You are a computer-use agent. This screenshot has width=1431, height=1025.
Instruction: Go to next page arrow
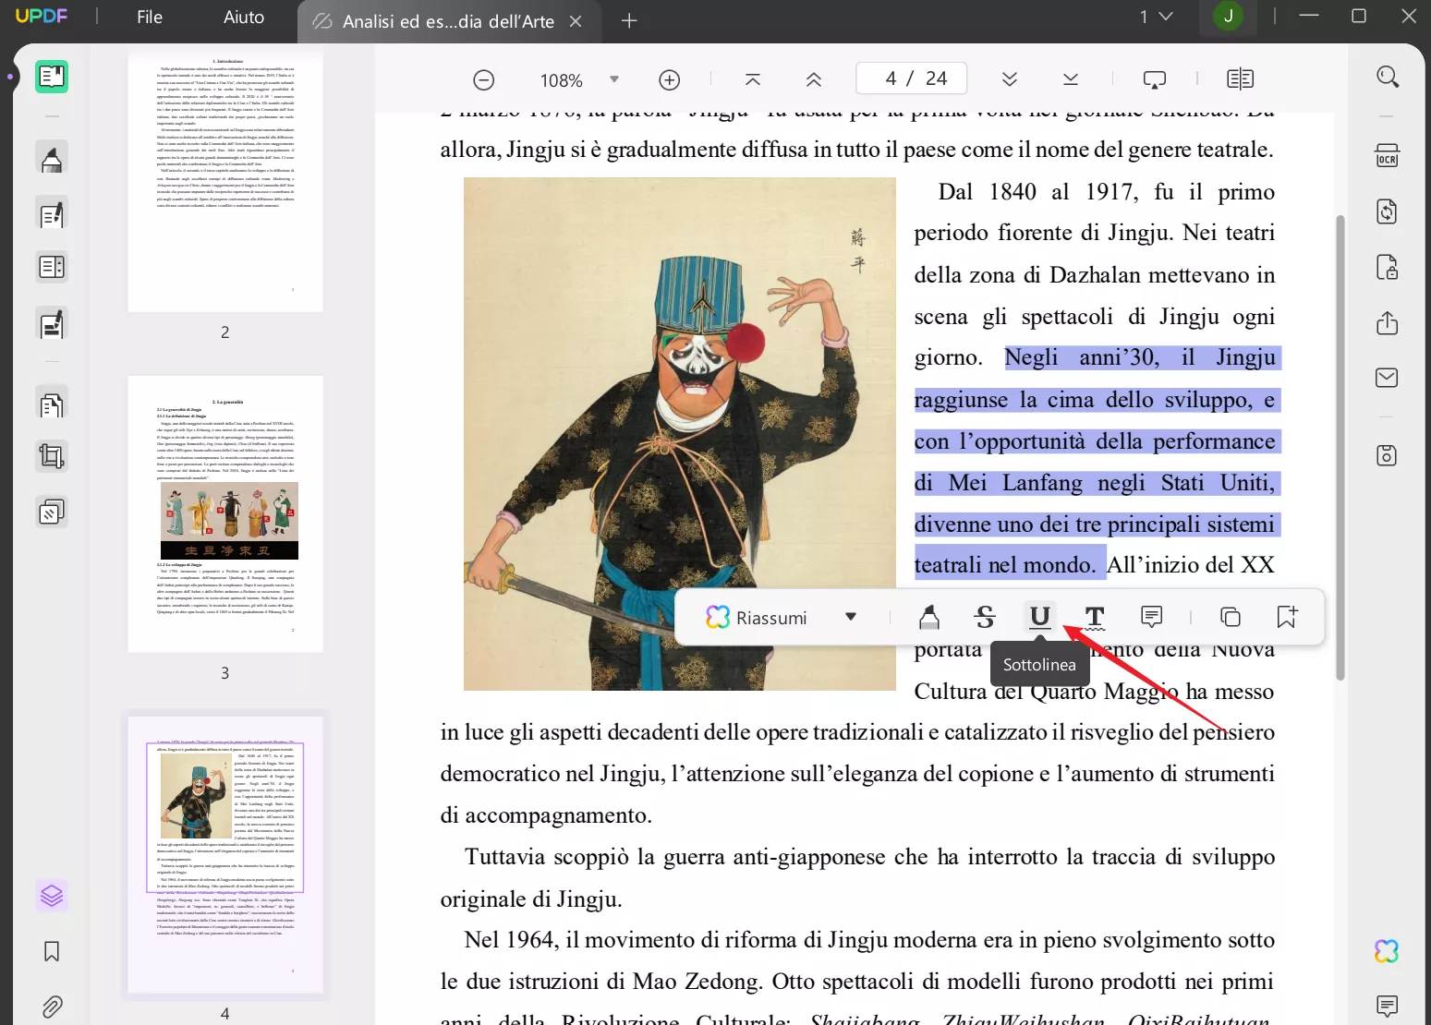point(1010,80)
